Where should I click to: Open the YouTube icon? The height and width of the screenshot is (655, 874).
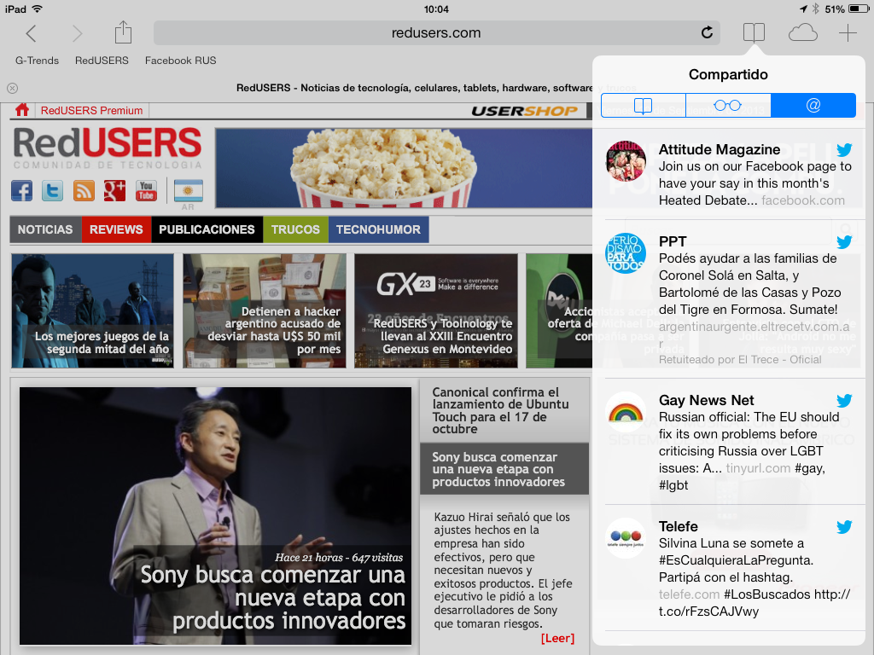[x=146, y=190]
